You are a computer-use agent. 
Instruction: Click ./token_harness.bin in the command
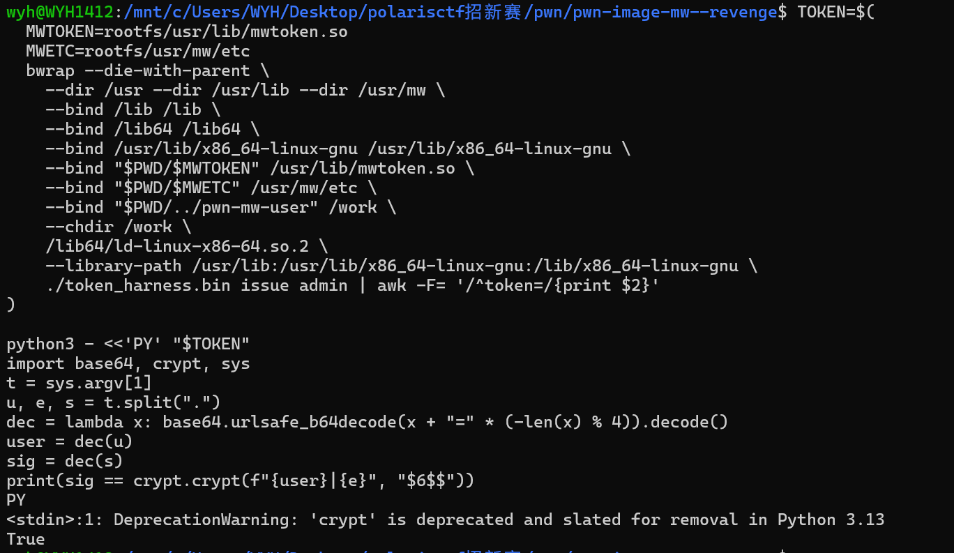pos(142,285)
